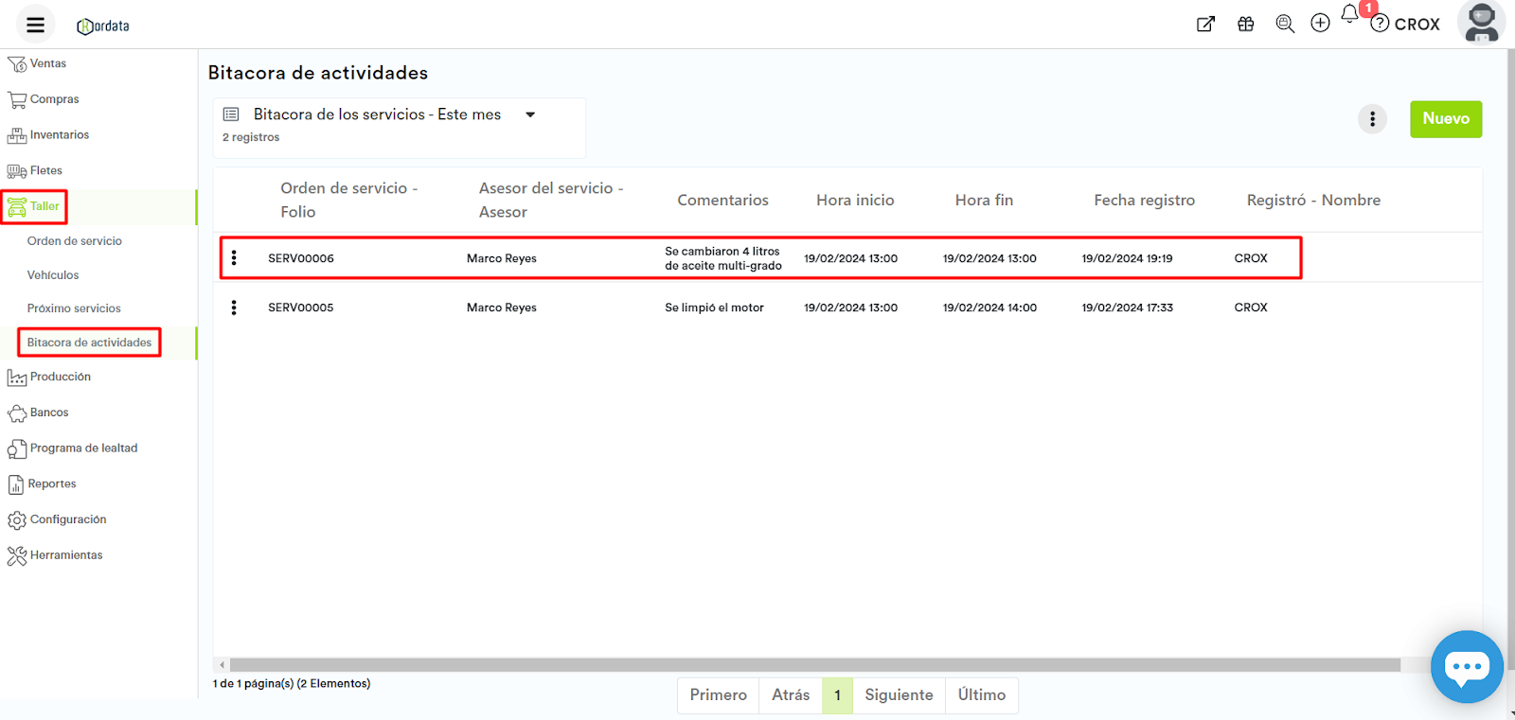Click the external link icon in header
This screenshot has width=1515, height=720.
click(x=1205, y=25)
